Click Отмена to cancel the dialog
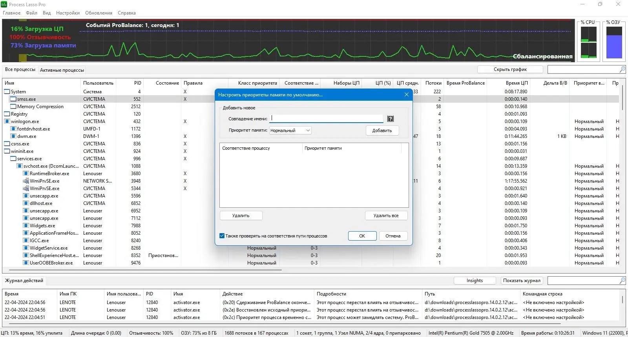 [x=393, y=236]
